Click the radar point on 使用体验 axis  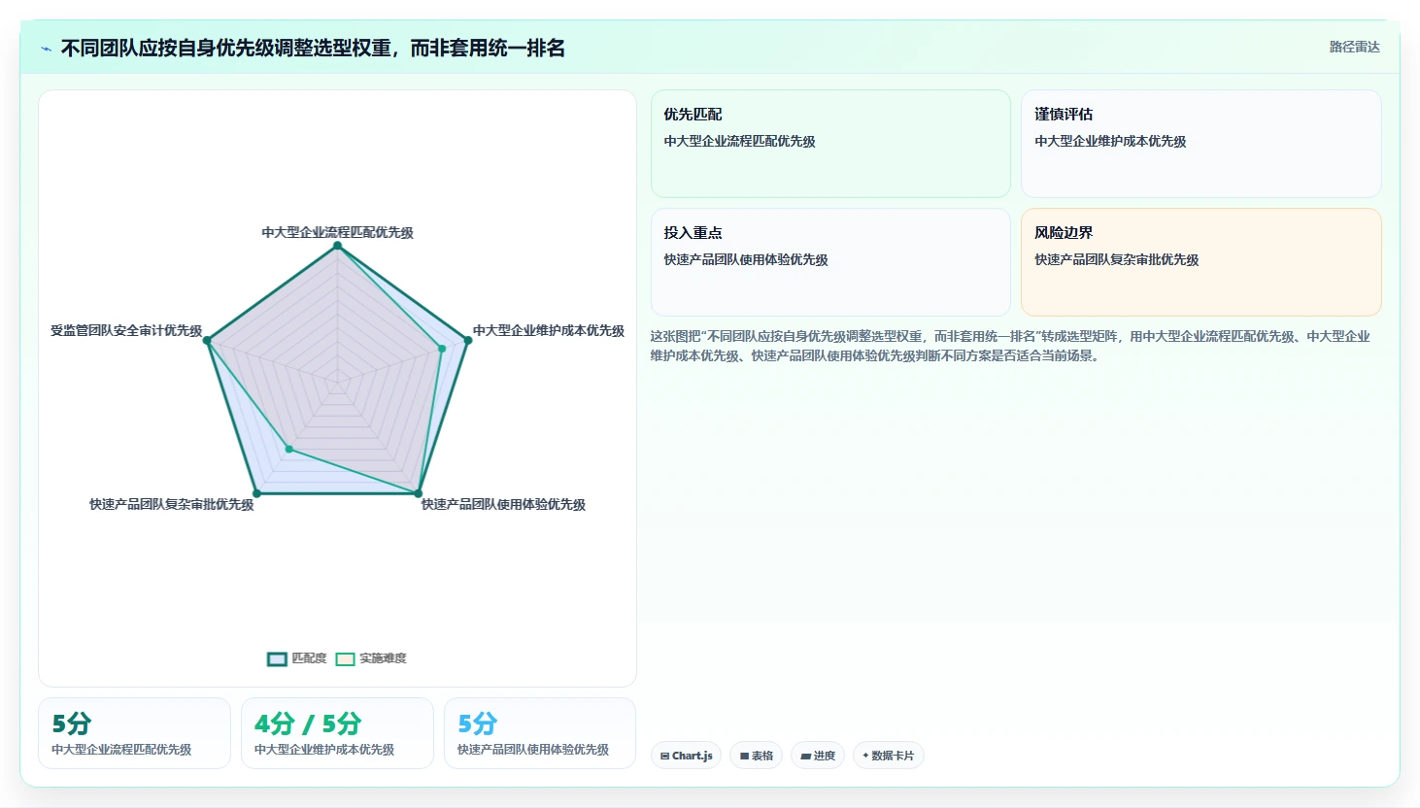click(x=419, y=493)
